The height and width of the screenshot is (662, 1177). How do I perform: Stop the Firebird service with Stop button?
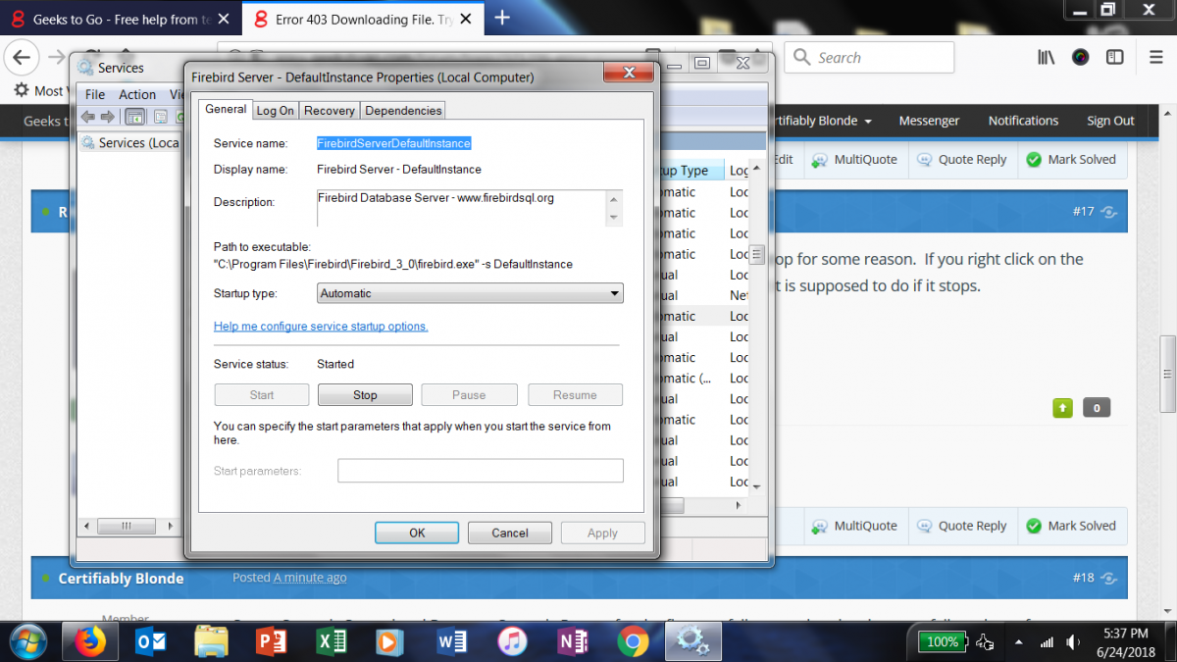(x=365, y=394)
